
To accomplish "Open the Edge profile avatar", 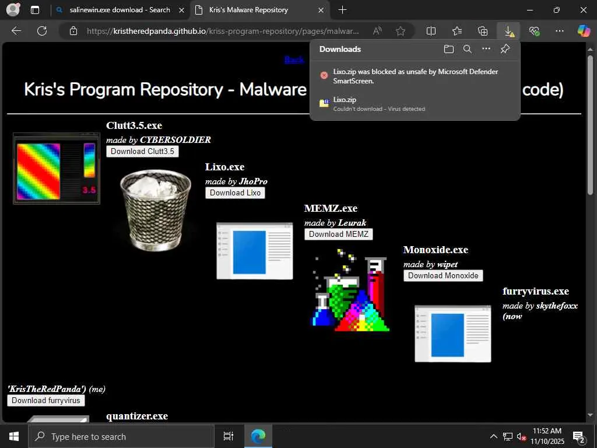I will pos(13,9).
